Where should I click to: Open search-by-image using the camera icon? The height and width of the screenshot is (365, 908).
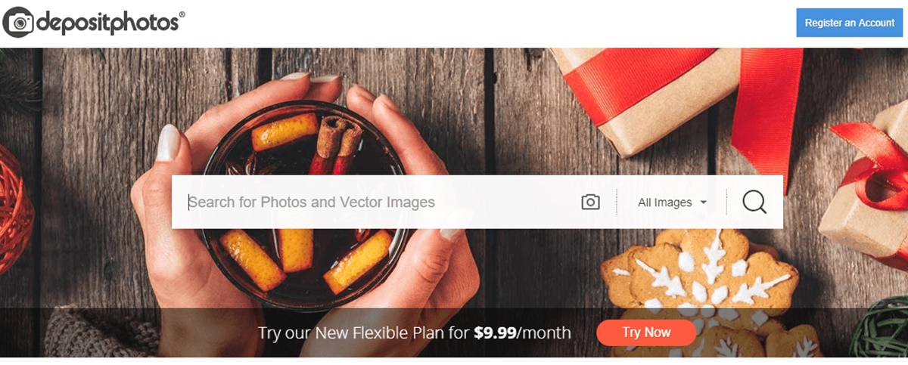[x=590, y=202]
